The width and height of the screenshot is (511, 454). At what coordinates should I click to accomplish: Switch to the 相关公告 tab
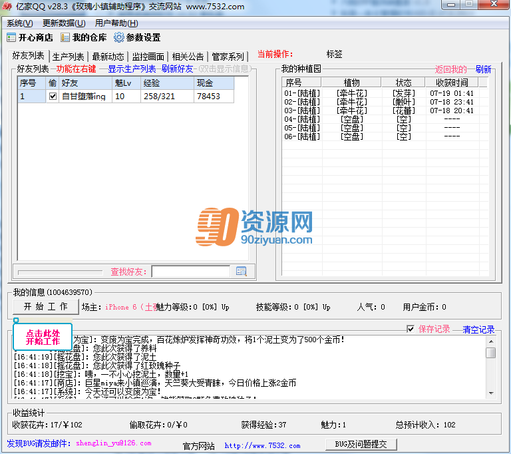tap(188, 57)
